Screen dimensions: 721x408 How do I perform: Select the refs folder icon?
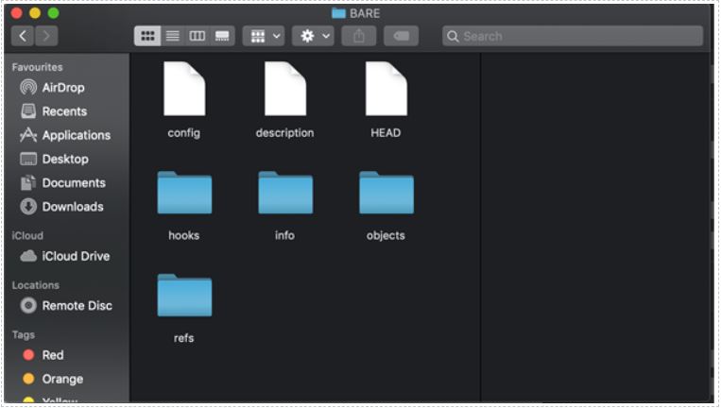click(184, 295)
